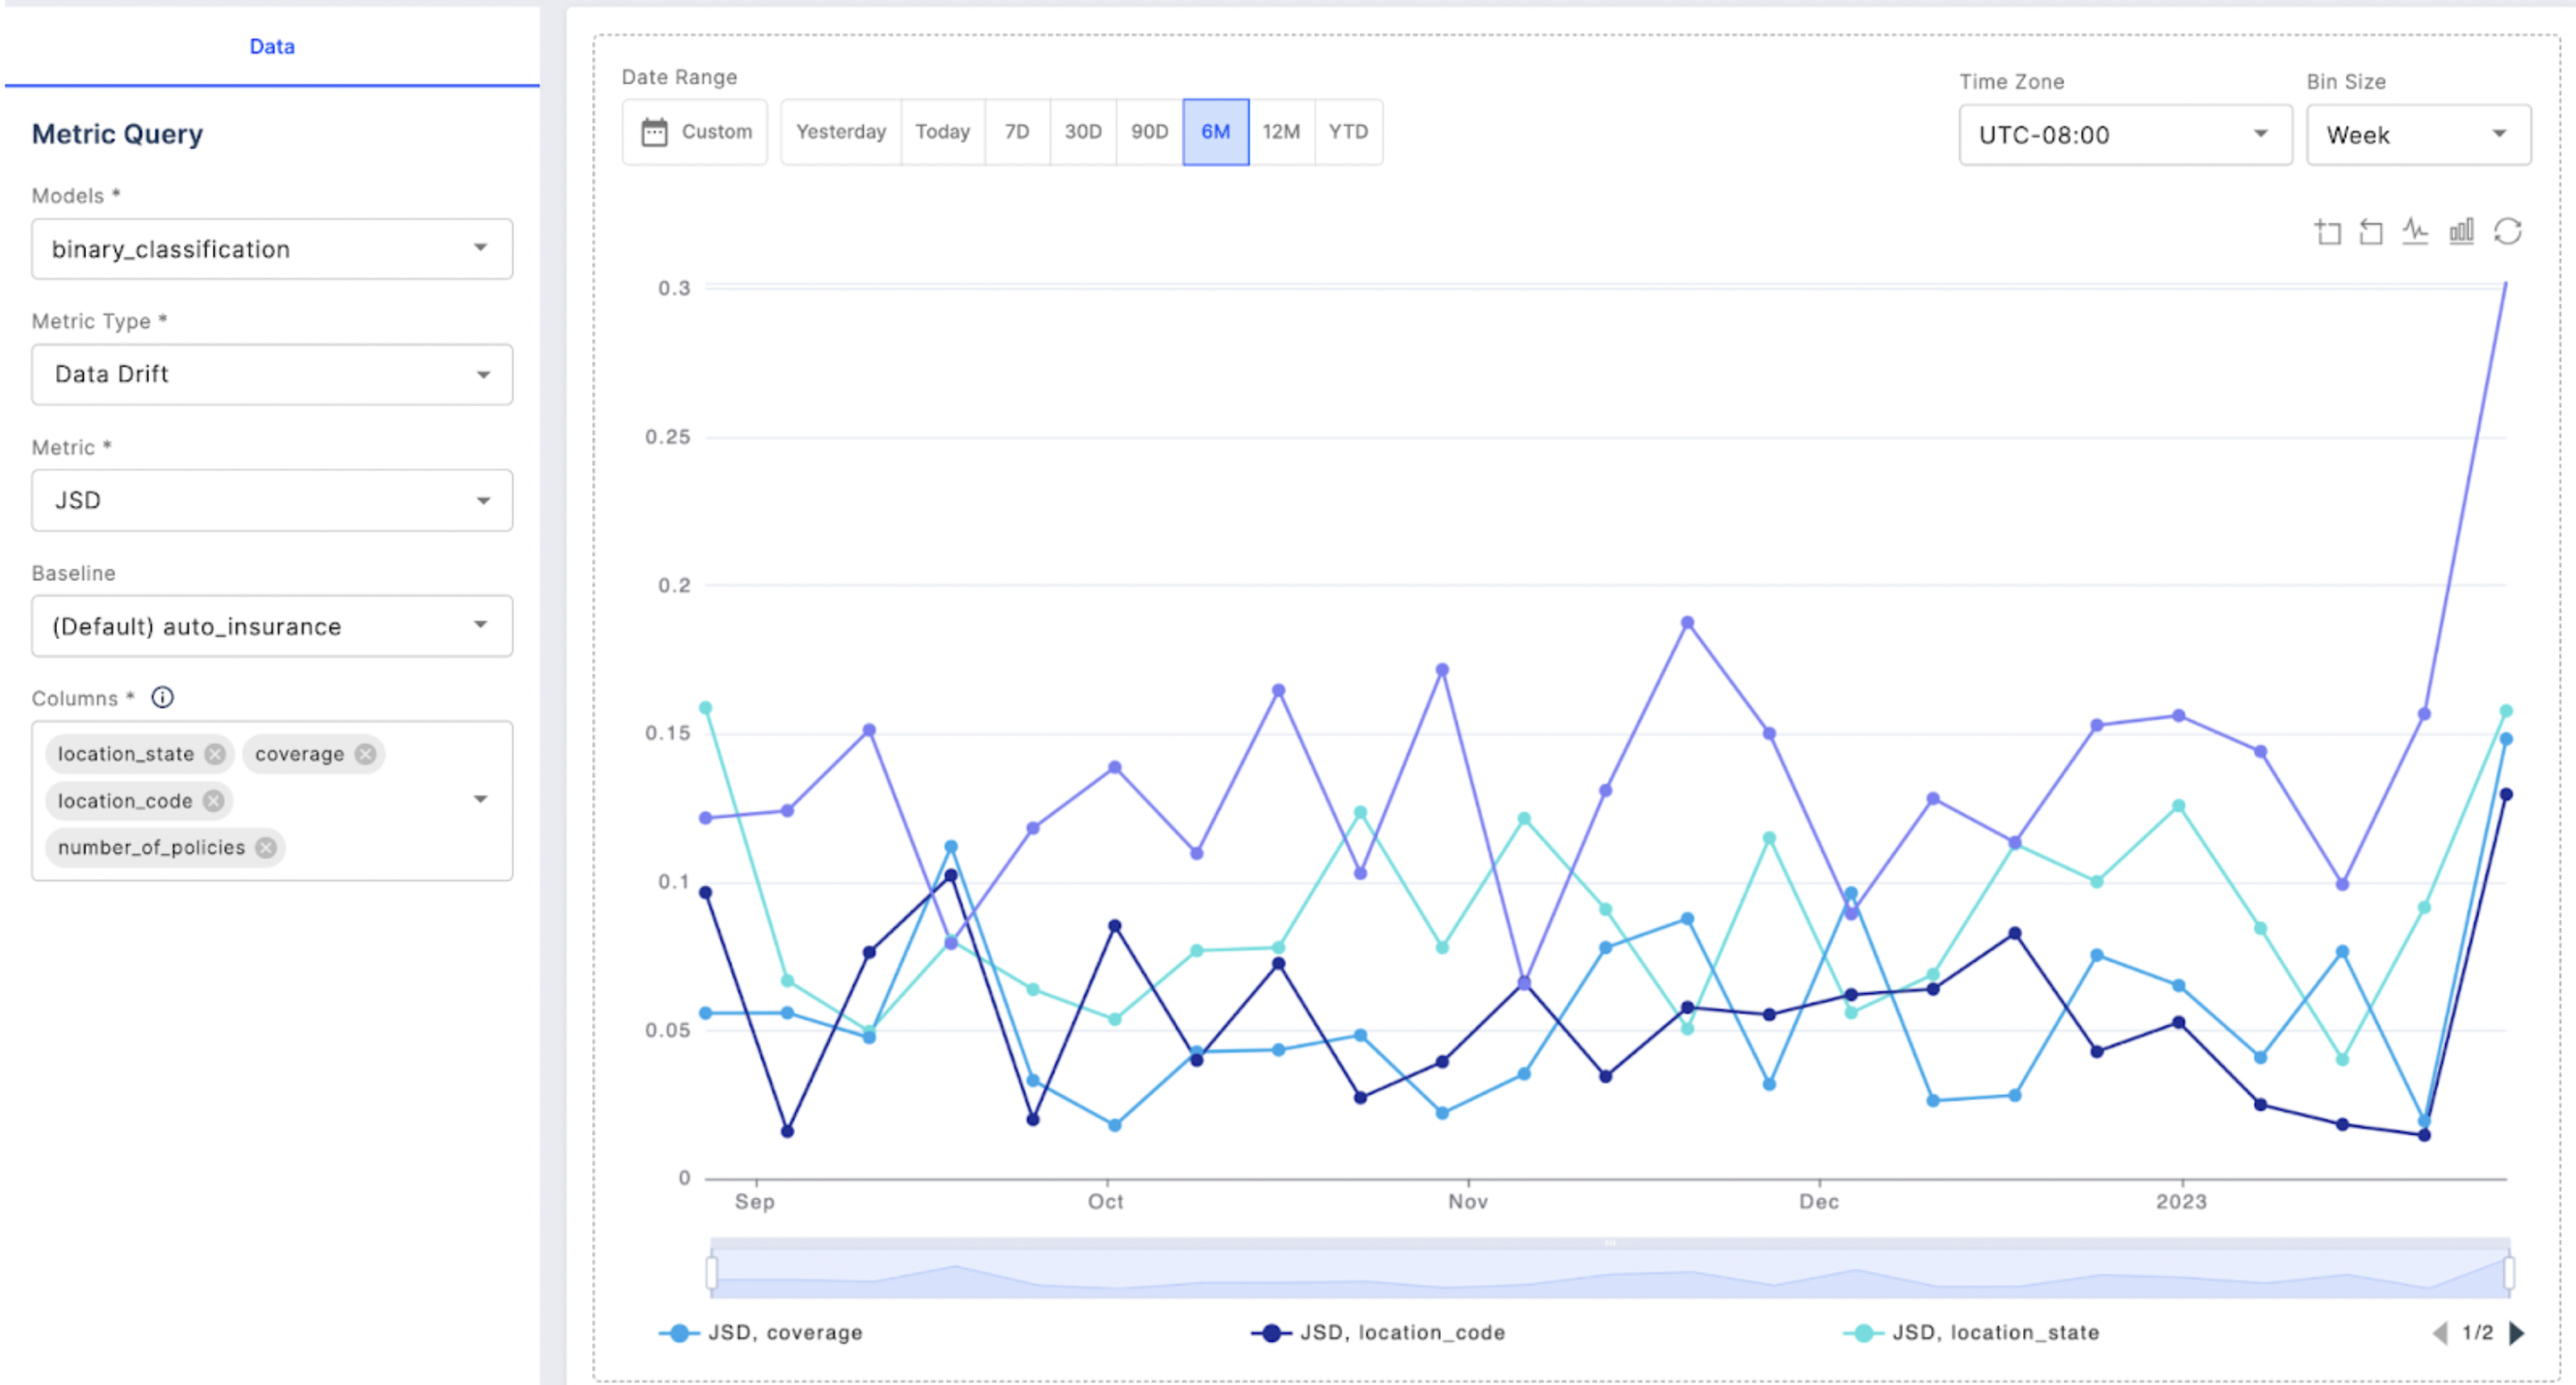This screenshot has width=2576, height=1385.
Task: Remove the number_of_policies column tag
Action: pyautogui.click(x=266, y=847)
